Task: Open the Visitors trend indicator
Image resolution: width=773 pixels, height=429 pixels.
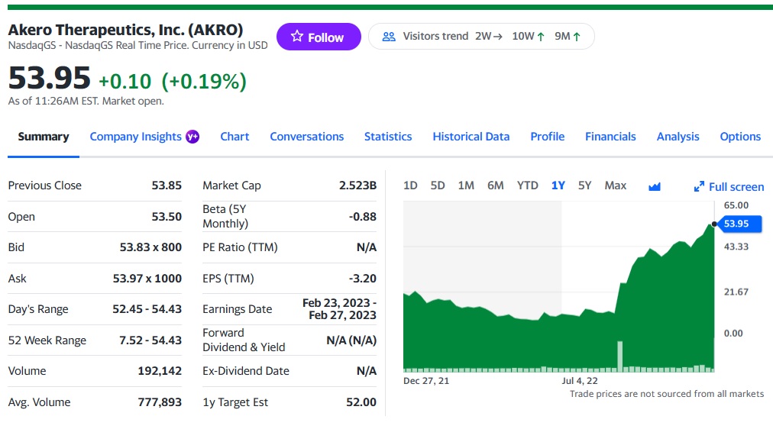Action: pos(480,37)
